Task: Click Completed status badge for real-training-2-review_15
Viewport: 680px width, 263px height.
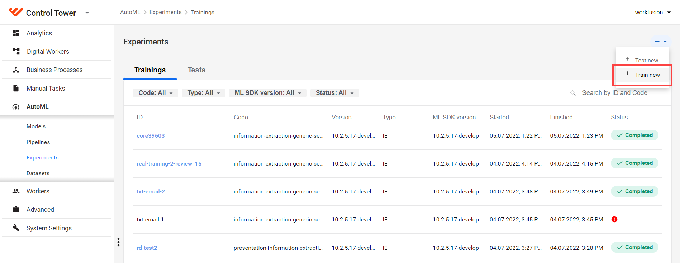Action: point(634,163)
